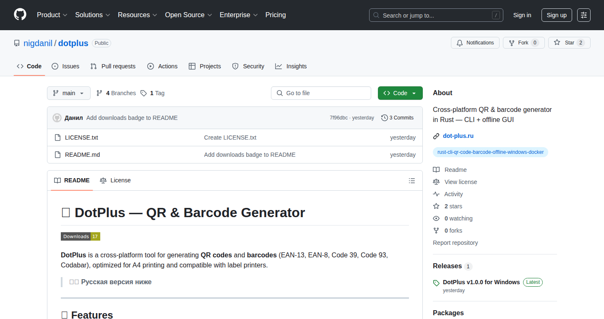
Task: Click Sign in
Action: (522, 15)
